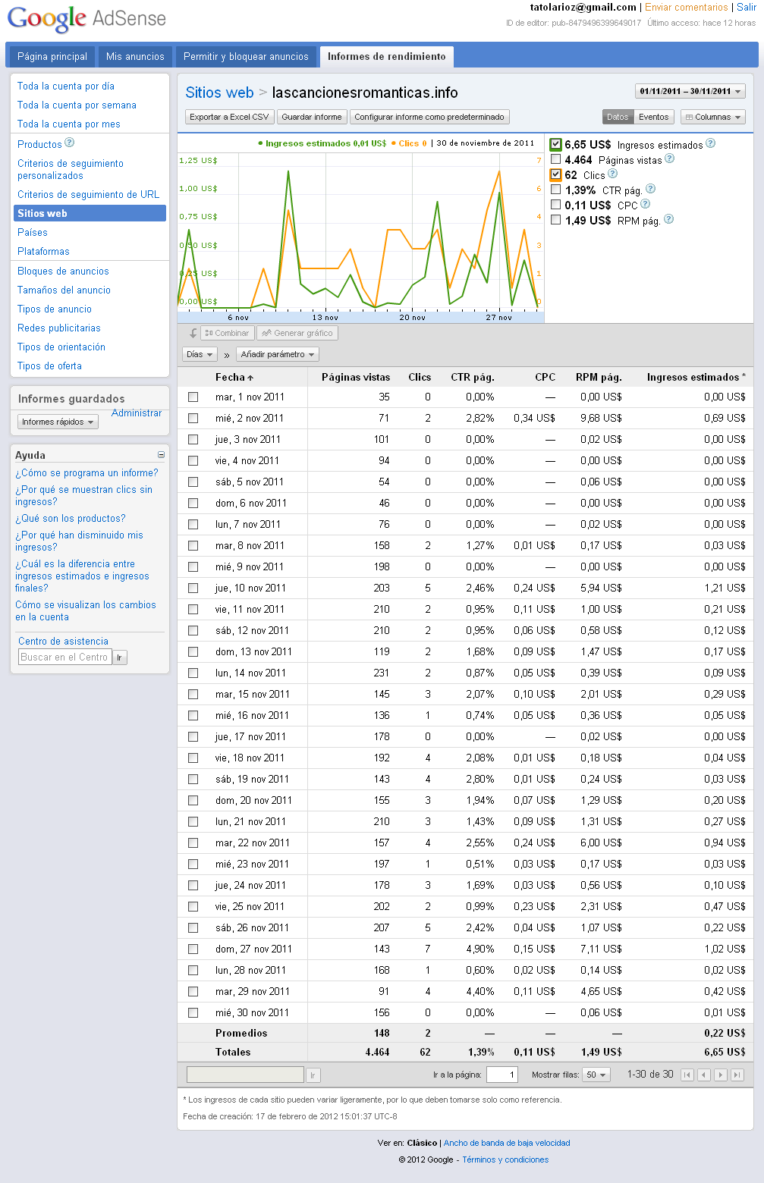Enable RPM pág. chart checkbox
764x1183 pixels.
[556, 220]
